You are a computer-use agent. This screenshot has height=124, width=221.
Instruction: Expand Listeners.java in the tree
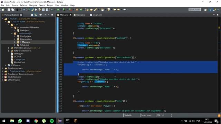point(15,39)
